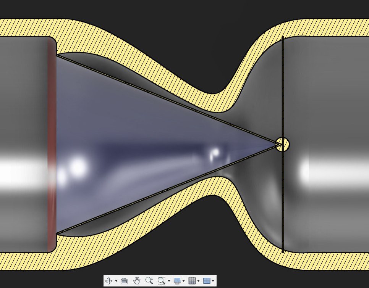Click the Grid and Snaps icon
The width and height of the screenshot is (369, 288).
pos(192,281)
